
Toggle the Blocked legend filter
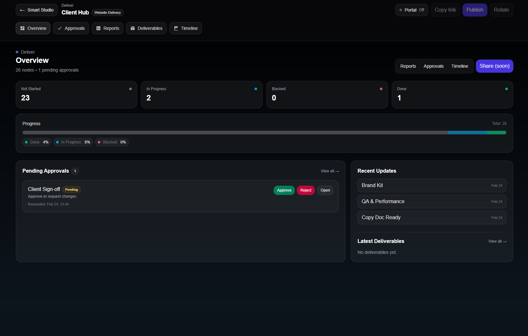[112, 142]
